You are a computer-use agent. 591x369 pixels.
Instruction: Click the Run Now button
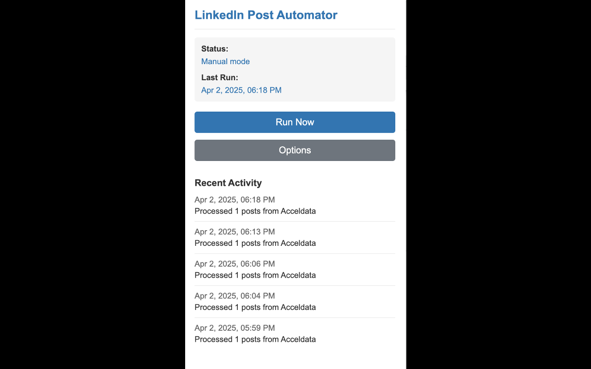(295, 122)
